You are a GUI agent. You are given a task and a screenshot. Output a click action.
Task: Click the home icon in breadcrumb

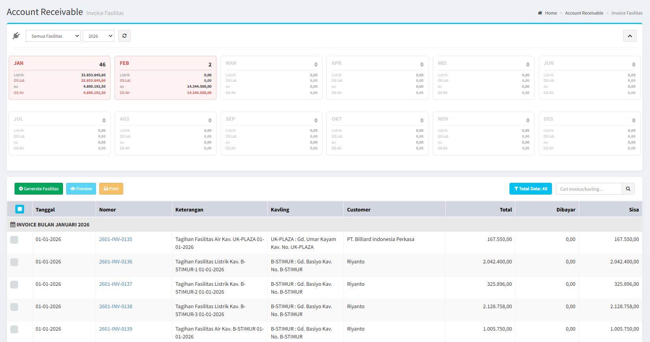[x=540, y=13]
